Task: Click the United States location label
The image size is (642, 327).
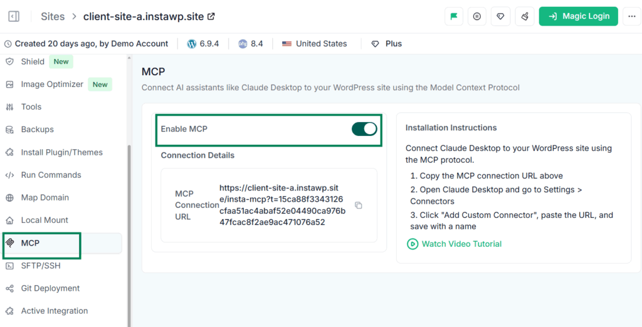Action: pos(322,44)
